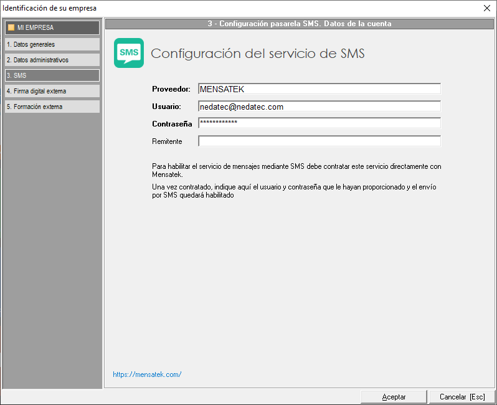Screen dimensions: 497x405
Task: Click the Cancelar [Esc] button
Action: pyautogui.click(x=462, y=397)
